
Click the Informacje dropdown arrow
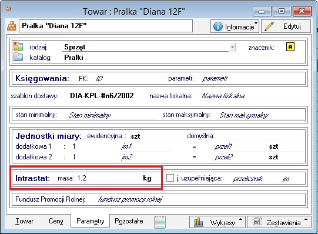256,23
